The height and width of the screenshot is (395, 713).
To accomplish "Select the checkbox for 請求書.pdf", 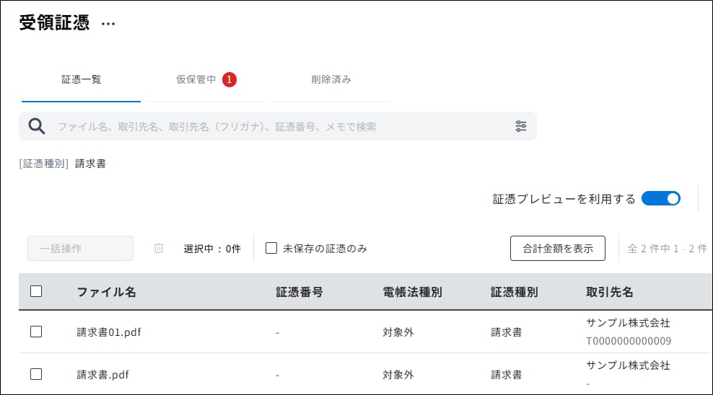I will [36, 374].
